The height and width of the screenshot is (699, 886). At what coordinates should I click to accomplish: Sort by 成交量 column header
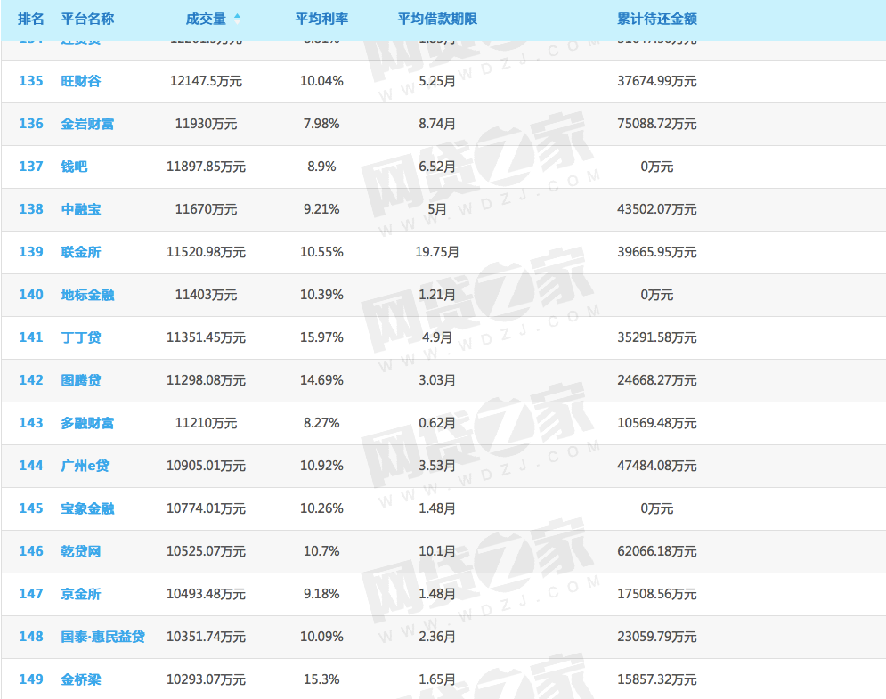coord(206,19)
